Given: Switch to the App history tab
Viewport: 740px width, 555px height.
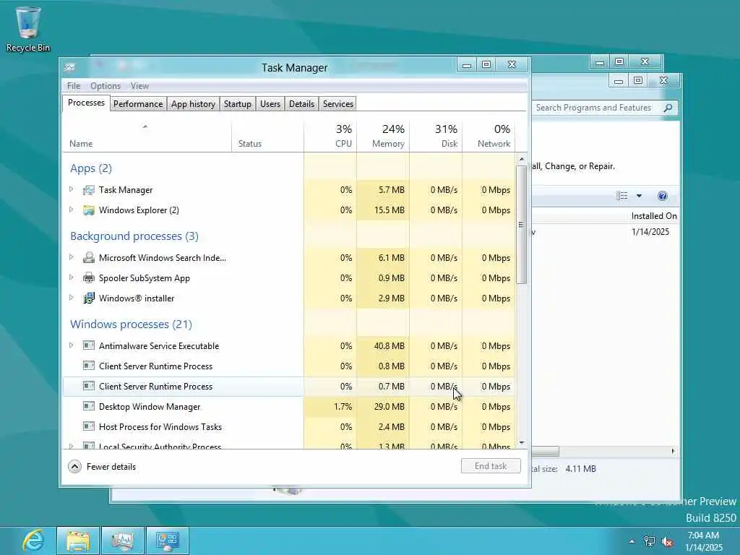Looking at the screenshot, I should pos(193,104).
